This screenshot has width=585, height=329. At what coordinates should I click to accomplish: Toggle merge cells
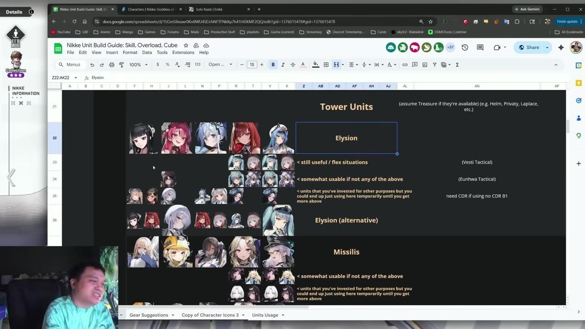point(336,65)
